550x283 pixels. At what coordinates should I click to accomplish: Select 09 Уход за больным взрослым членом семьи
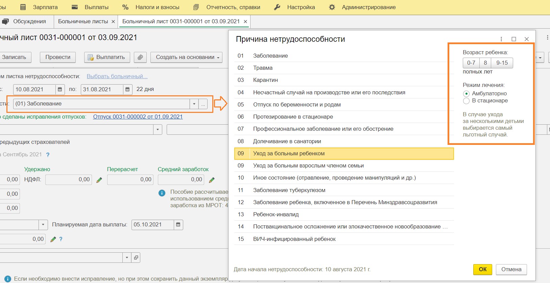[x=344, y=165]
